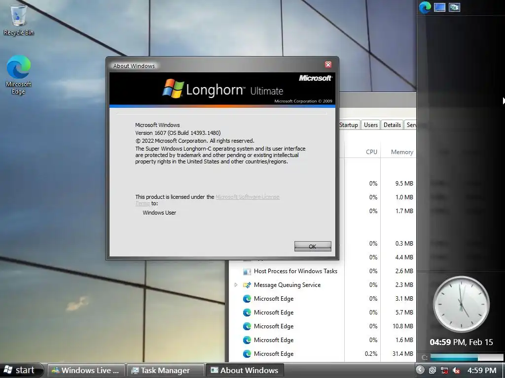Click the Message Queuing Service icon

click(x=247, y=285)
